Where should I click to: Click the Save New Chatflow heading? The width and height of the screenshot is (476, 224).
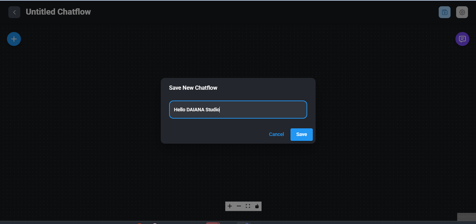tap(193, 88)
